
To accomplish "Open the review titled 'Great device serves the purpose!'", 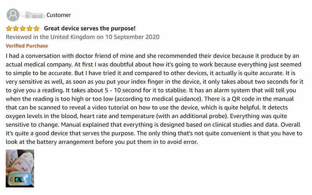I will click(x=90, y=28).
